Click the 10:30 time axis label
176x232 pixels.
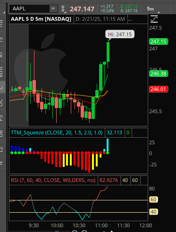[79, 225]
